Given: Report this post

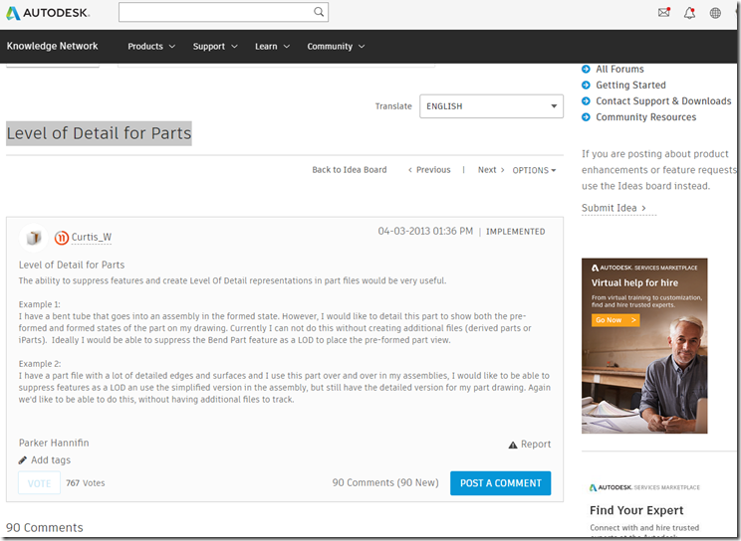Looking at the screenshot, I should (x=536, y=445).
